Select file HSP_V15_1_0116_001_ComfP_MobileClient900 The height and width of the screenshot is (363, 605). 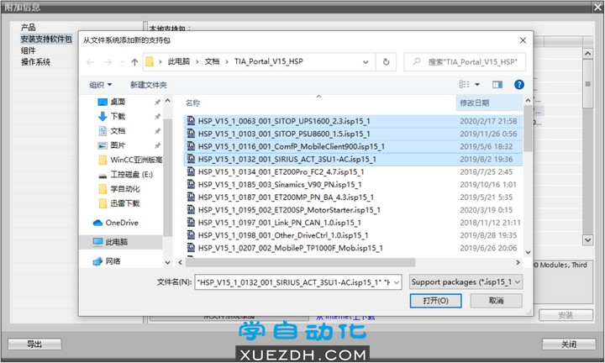click(353, 146)
